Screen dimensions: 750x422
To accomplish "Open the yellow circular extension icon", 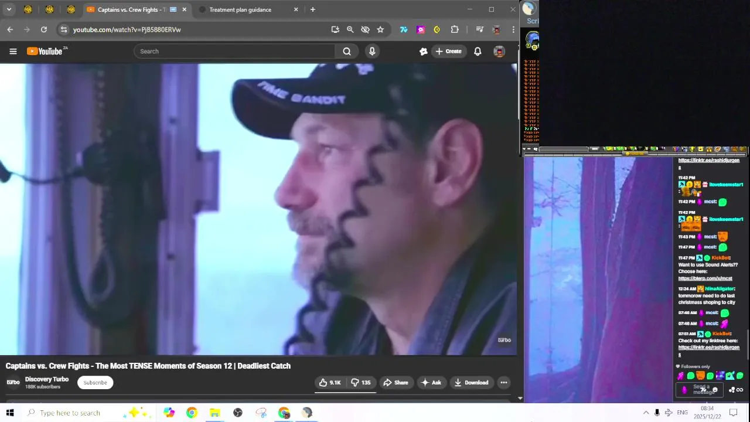I will point(437,29).
